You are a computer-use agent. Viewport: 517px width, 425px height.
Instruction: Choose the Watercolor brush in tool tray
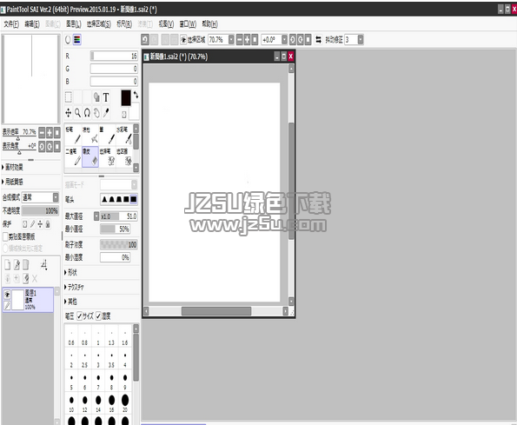124,136
